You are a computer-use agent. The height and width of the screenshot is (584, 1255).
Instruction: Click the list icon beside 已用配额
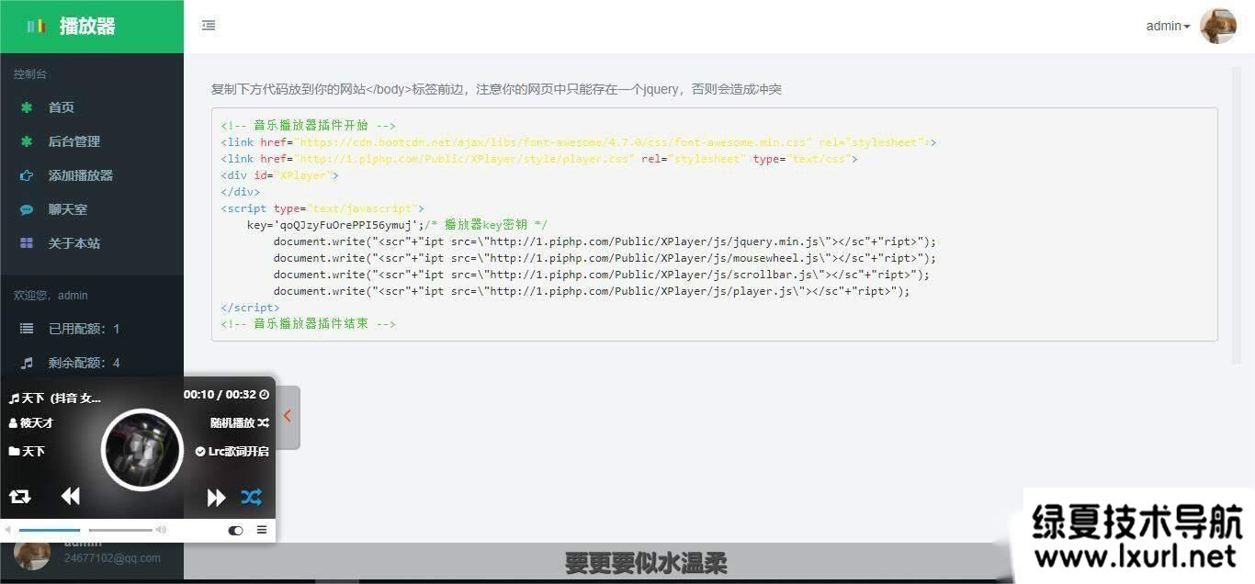tap(27, 329)
